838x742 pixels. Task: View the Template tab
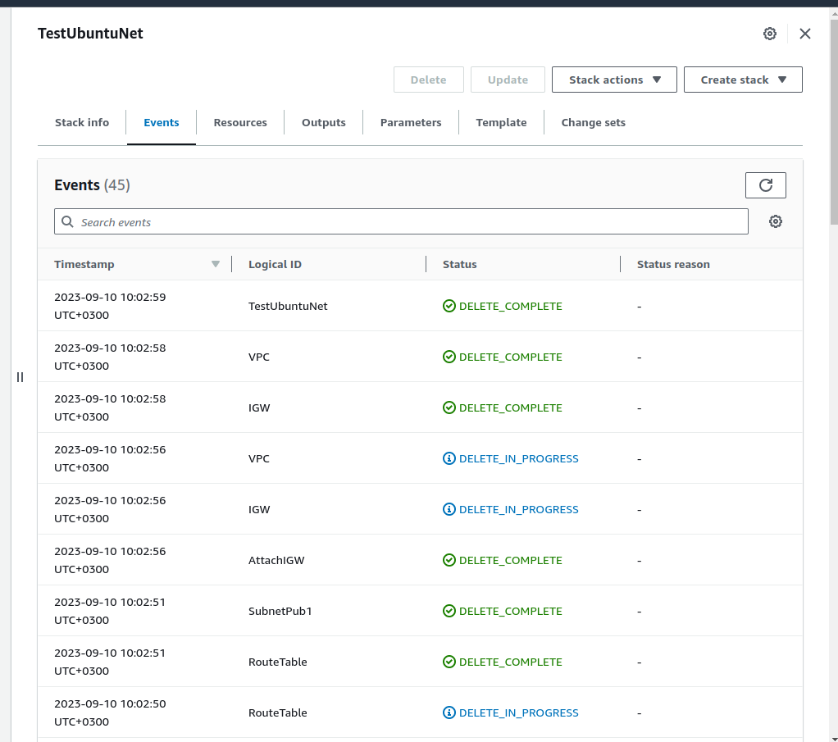[501, 122]
